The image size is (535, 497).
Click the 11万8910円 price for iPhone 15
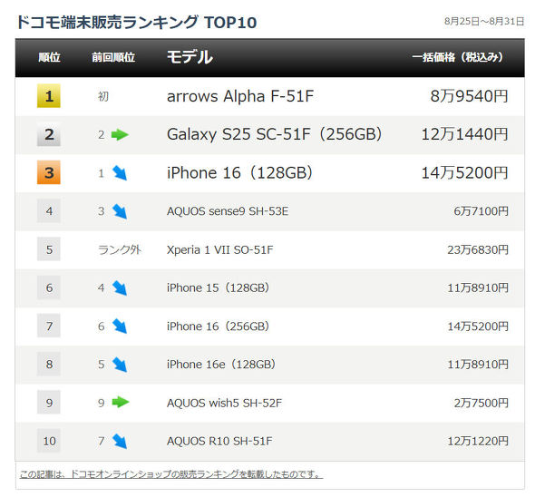pyautogui.click(x=478, y=287)
